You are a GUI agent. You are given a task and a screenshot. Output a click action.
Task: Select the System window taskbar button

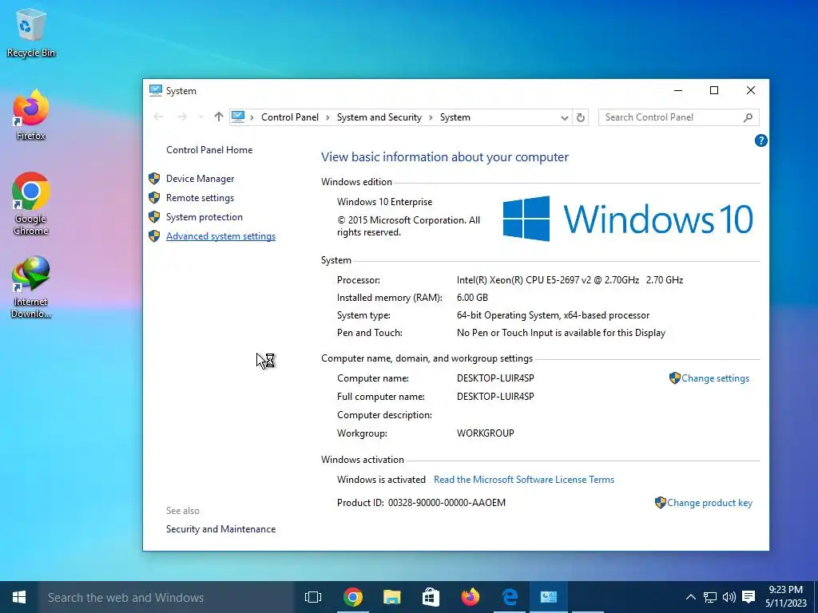[548, 597]
